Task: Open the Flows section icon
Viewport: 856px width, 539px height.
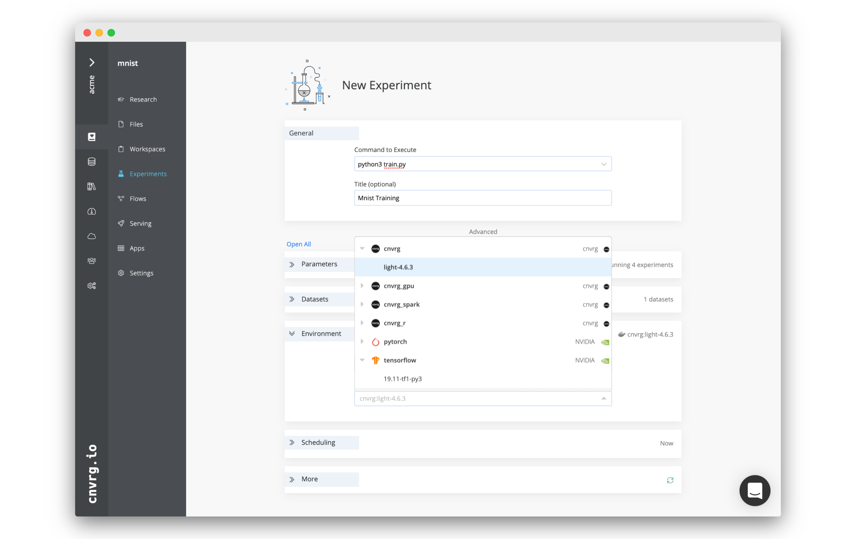Action: [x=121, y=198]
